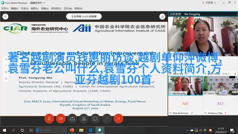Turn on camera with the red video button
Screen dimensions: 238x134
pyautogui.click(x=61, y=118)
